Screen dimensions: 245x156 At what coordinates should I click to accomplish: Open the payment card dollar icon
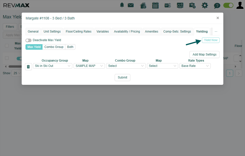click(168, 6)
